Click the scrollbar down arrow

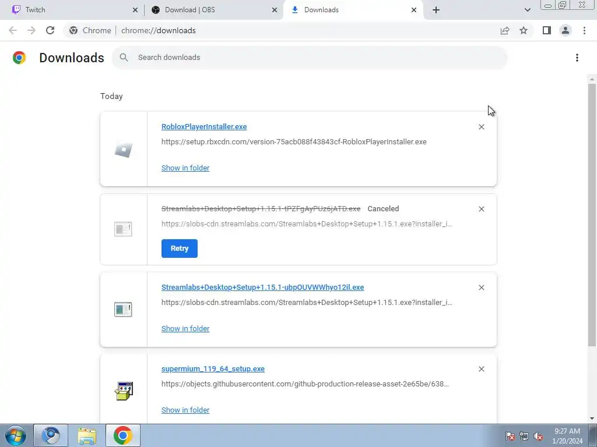pos(592,419)
